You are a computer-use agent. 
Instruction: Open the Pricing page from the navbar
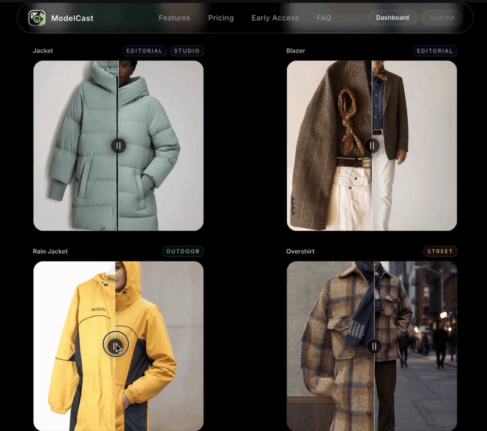(x=220, y=18)
